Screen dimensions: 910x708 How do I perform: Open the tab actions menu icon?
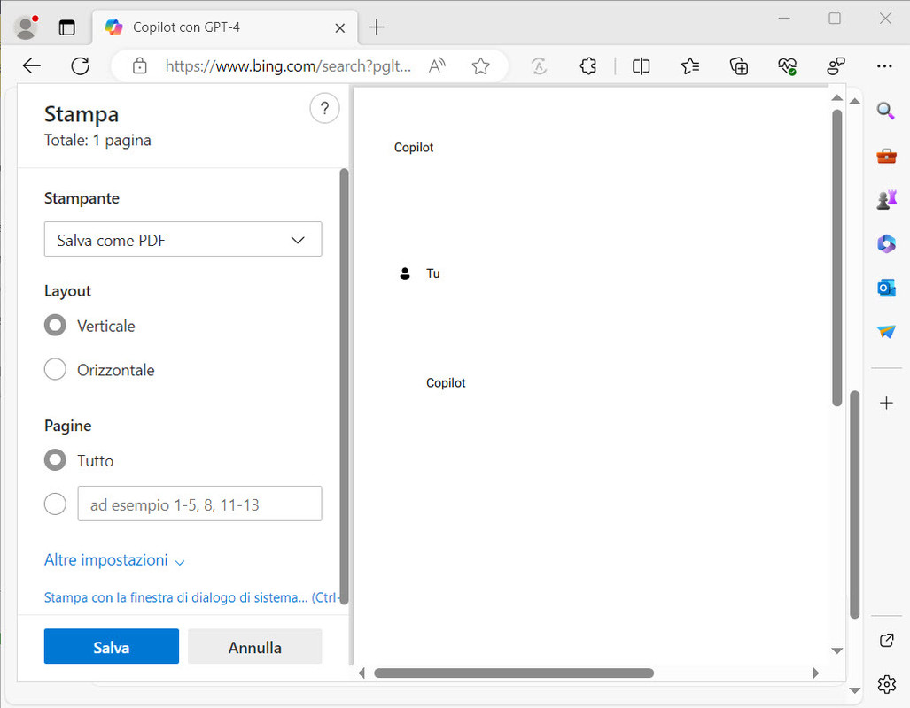pos(66,27)
